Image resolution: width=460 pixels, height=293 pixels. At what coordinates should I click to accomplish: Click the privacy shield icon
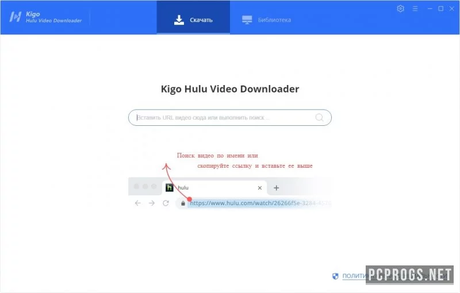(335, 276)
